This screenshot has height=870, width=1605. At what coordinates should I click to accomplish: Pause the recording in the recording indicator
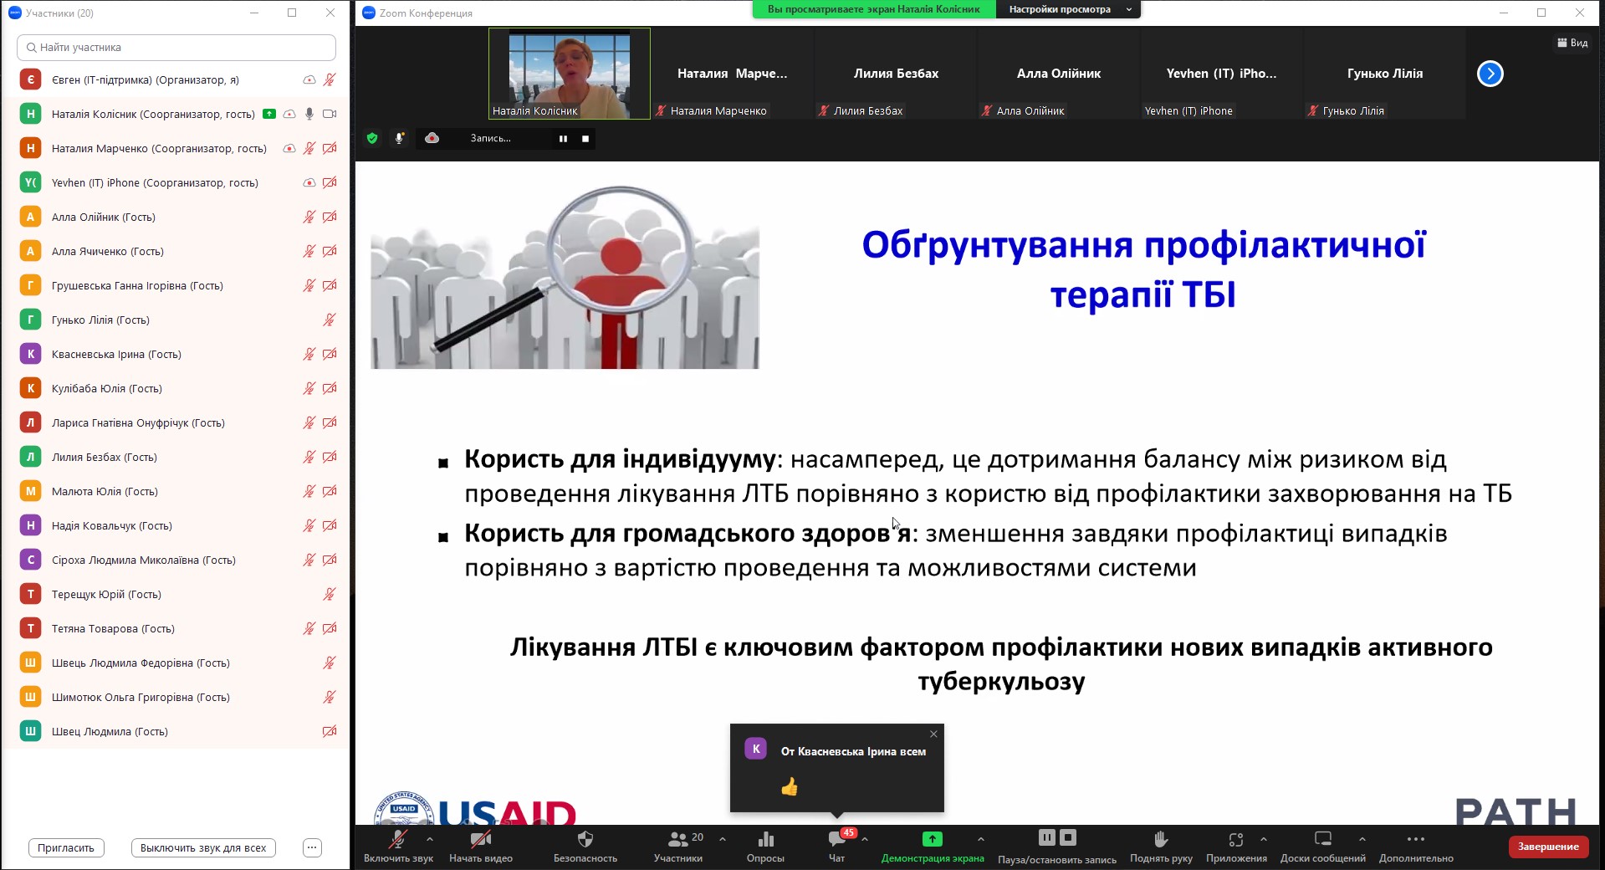(563, 139)
